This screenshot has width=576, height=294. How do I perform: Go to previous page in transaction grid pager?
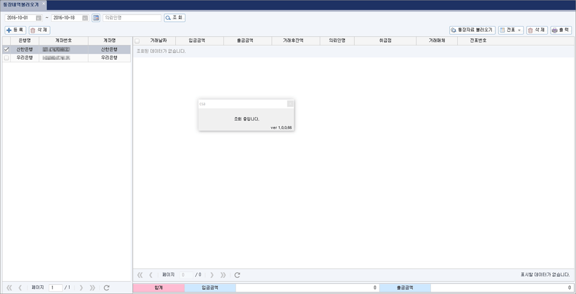click(150, 275)
